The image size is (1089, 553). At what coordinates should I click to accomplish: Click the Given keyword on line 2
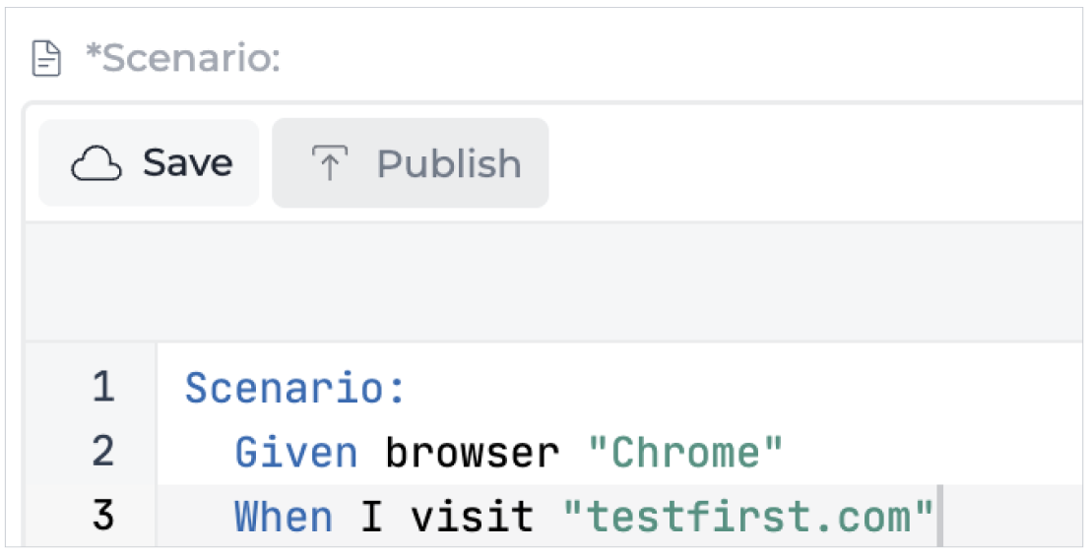point(295,453)
